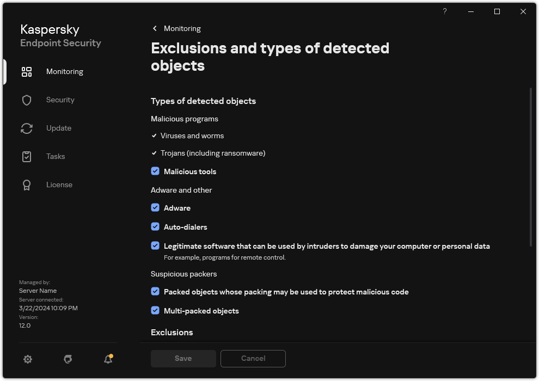Image resolution: width=539 pixels, height=381 pixels.
Task: Toggle the Auto-dialers checkbox
Action: [x=155, y=226]
